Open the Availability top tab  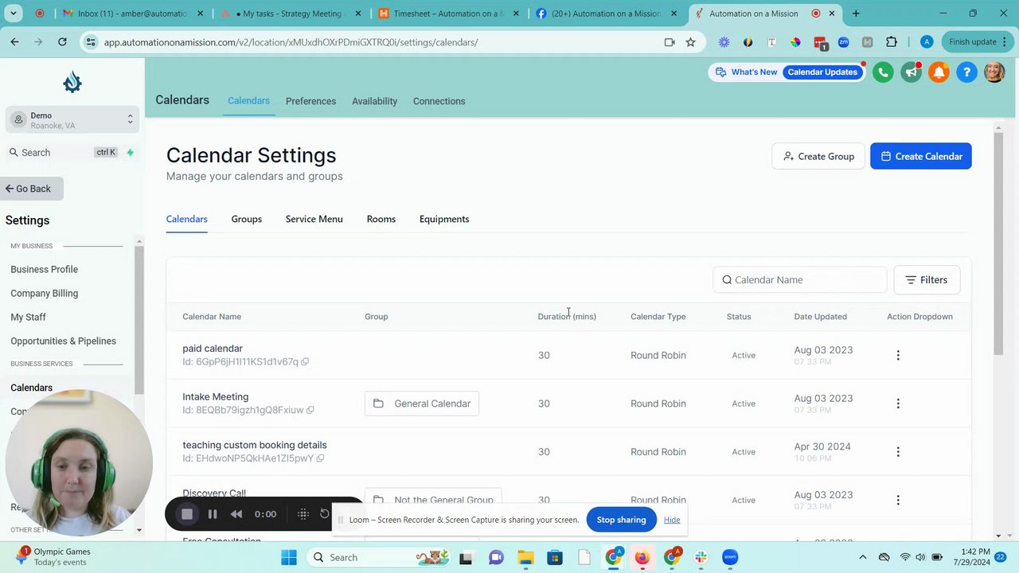coord(375,101)
